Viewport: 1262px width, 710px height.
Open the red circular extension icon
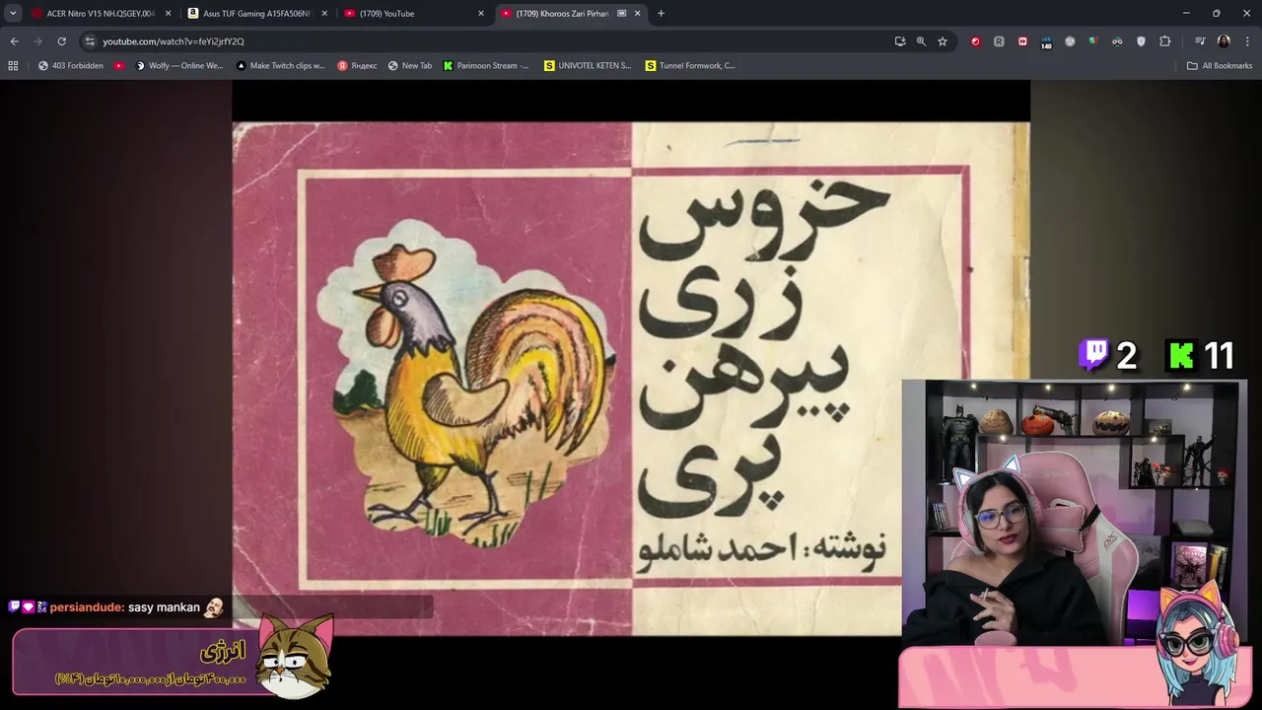click(975, 41)
